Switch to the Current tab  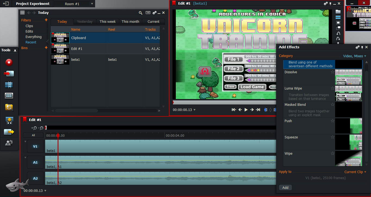[154, 22]
